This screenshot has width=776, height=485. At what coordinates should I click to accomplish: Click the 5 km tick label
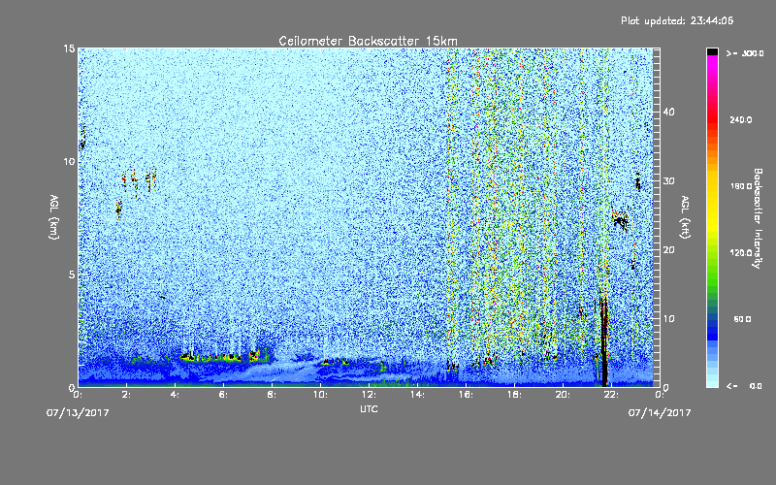click(x=72, y=275)
